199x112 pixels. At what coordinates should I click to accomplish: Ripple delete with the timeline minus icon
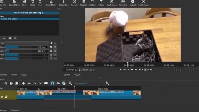point(29,83)
